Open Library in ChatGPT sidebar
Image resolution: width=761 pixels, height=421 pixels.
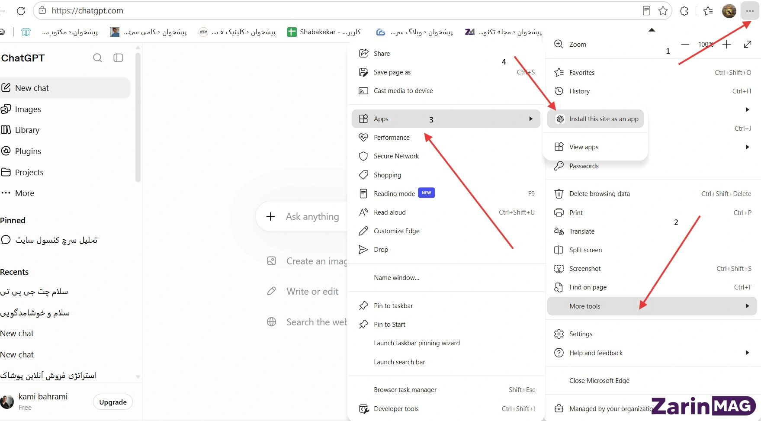(x=65, y=130)
